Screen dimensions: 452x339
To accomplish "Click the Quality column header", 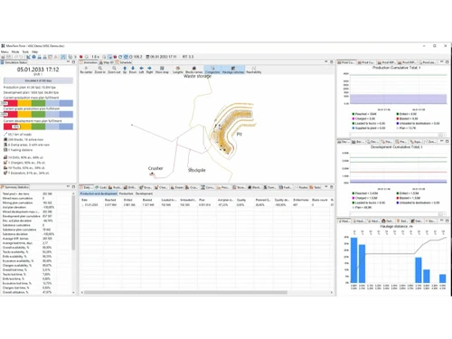I will point(241,200).
